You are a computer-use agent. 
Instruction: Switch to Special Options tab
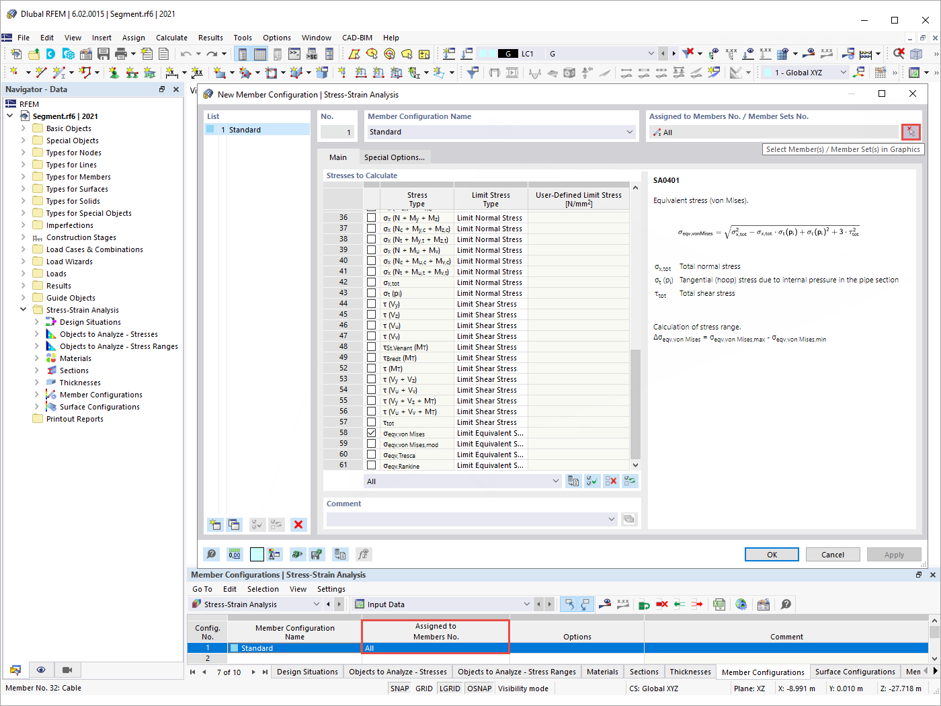[x=395, y=157]
